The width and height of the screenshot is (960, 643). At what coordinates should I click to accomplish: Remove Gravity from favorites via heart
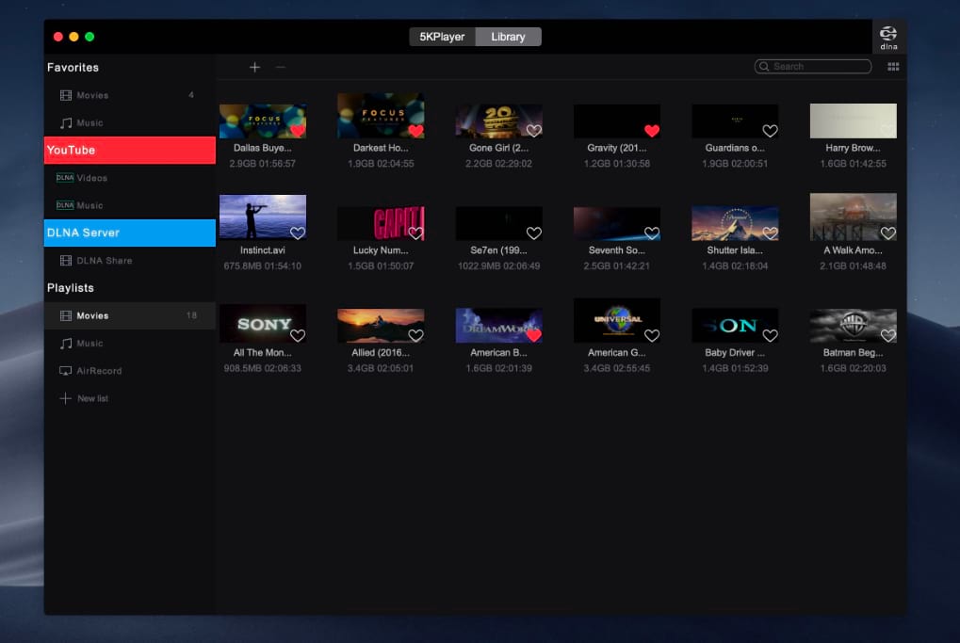652,130
